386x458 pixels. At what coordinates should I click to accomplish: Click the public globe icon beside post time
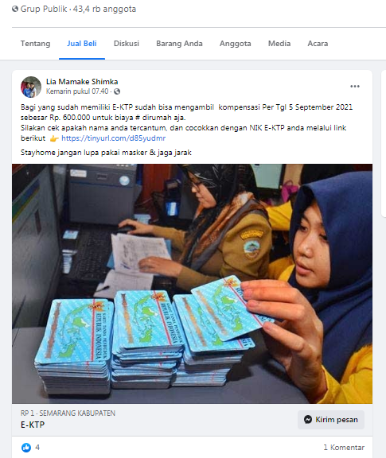click(117, 91)
